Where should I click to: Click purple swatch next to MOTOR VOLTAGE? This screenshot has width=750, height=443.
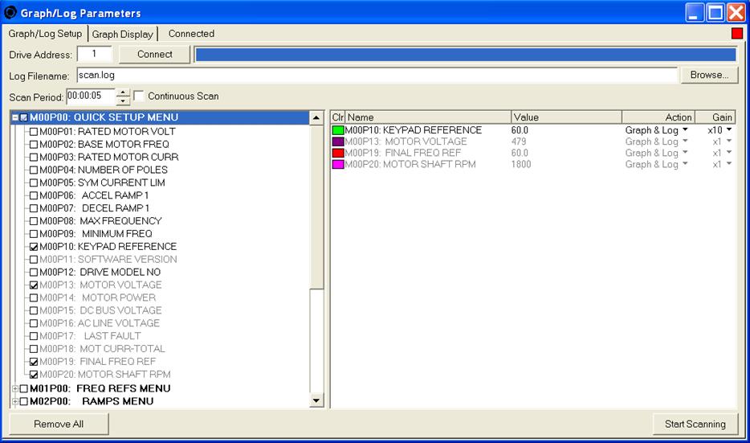coord(338,142)
